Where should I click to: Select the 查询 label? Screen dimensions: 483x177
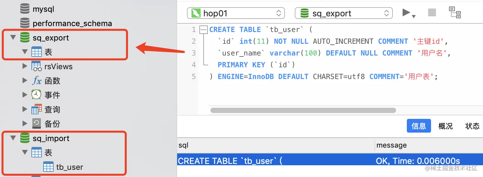coord(52,109)
